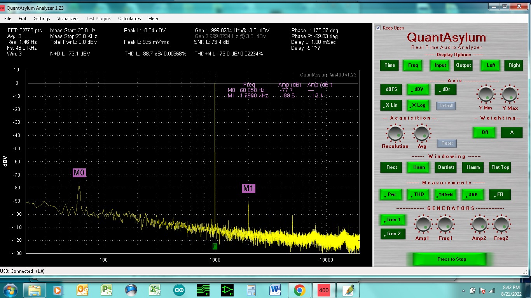Open the Settings menu

coord(42,19)
